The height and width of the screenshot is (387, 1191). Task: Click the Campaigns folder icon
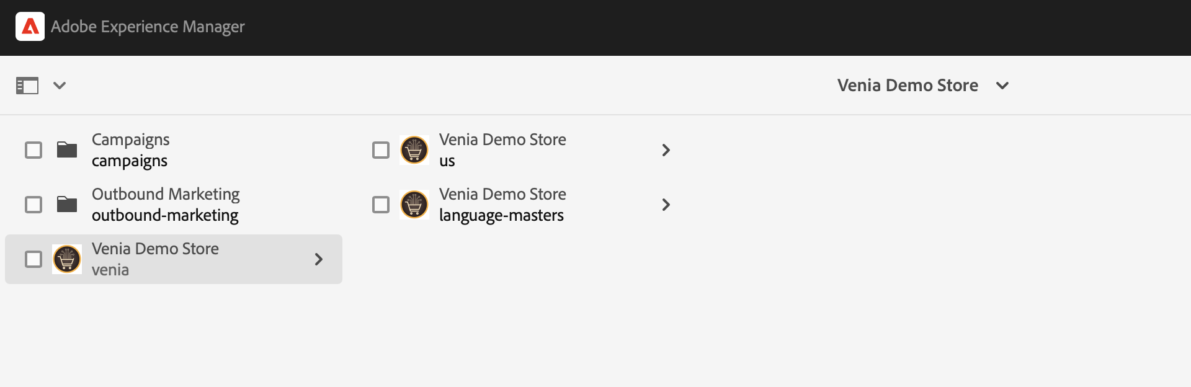pyautogui.click(x=67, y=150)
